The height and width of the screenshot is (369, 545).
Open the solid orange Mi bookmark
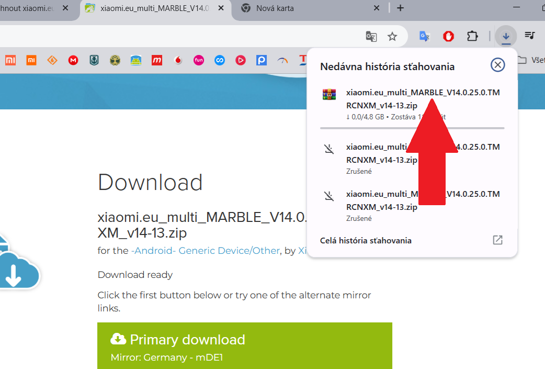click(x=31, y=60)
